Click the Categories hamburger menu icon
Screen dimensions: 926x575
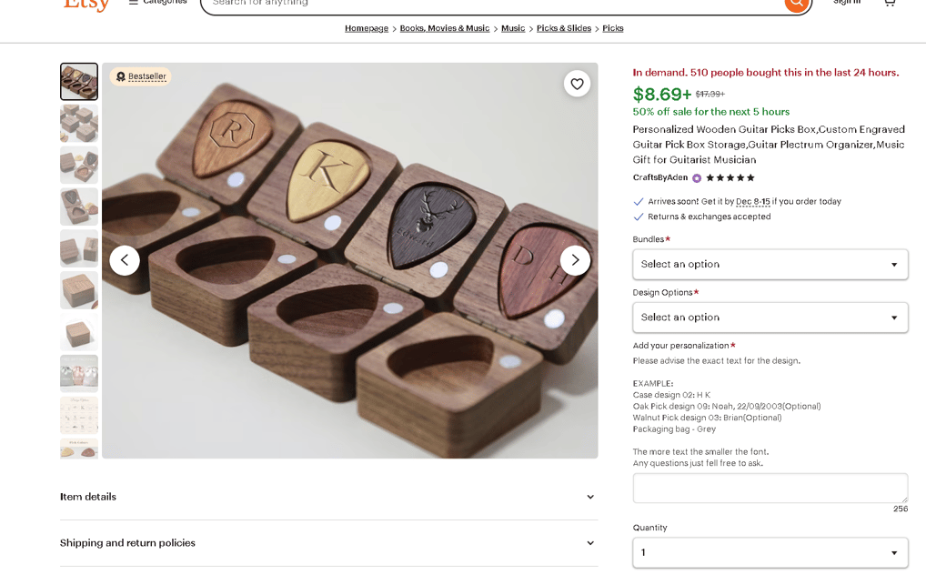(x=133, y=3)
